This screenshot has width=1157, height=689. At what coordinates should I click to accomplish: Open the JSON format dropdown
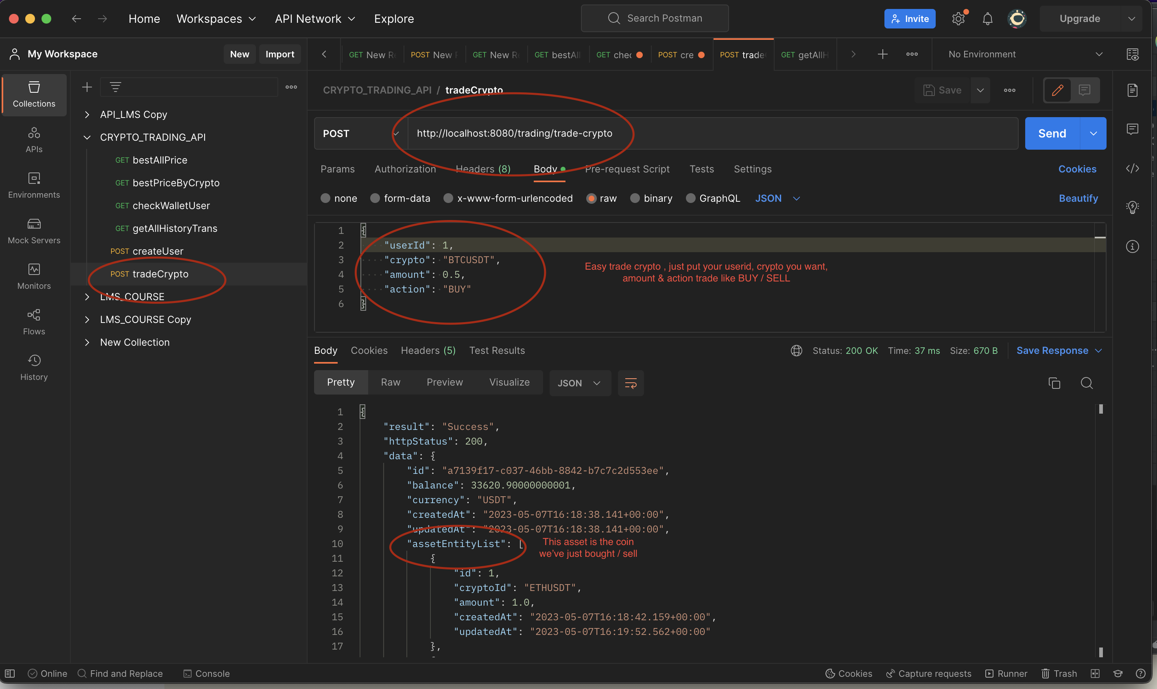pos(778,198)
